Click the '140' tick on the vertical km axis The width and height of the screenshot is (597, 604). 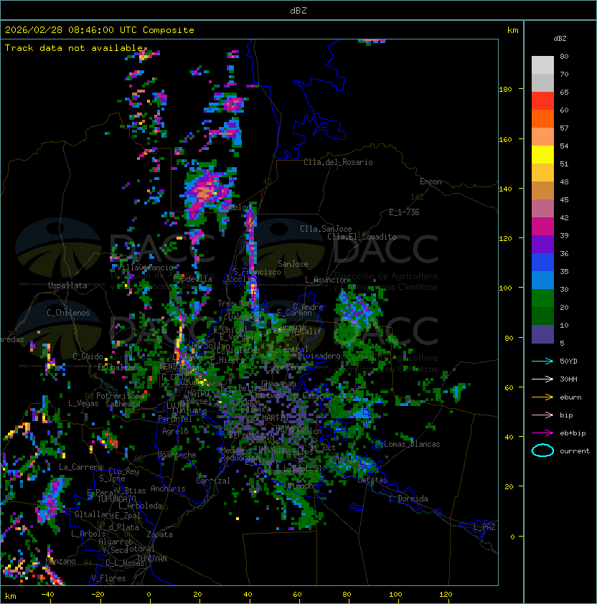505,189
